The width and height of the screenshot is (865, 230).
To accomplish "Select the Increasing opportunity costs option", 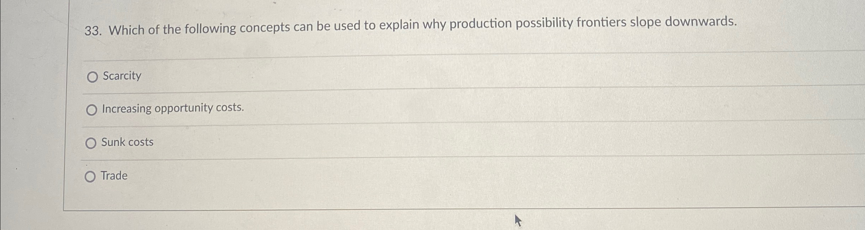I will click(92, 110).
